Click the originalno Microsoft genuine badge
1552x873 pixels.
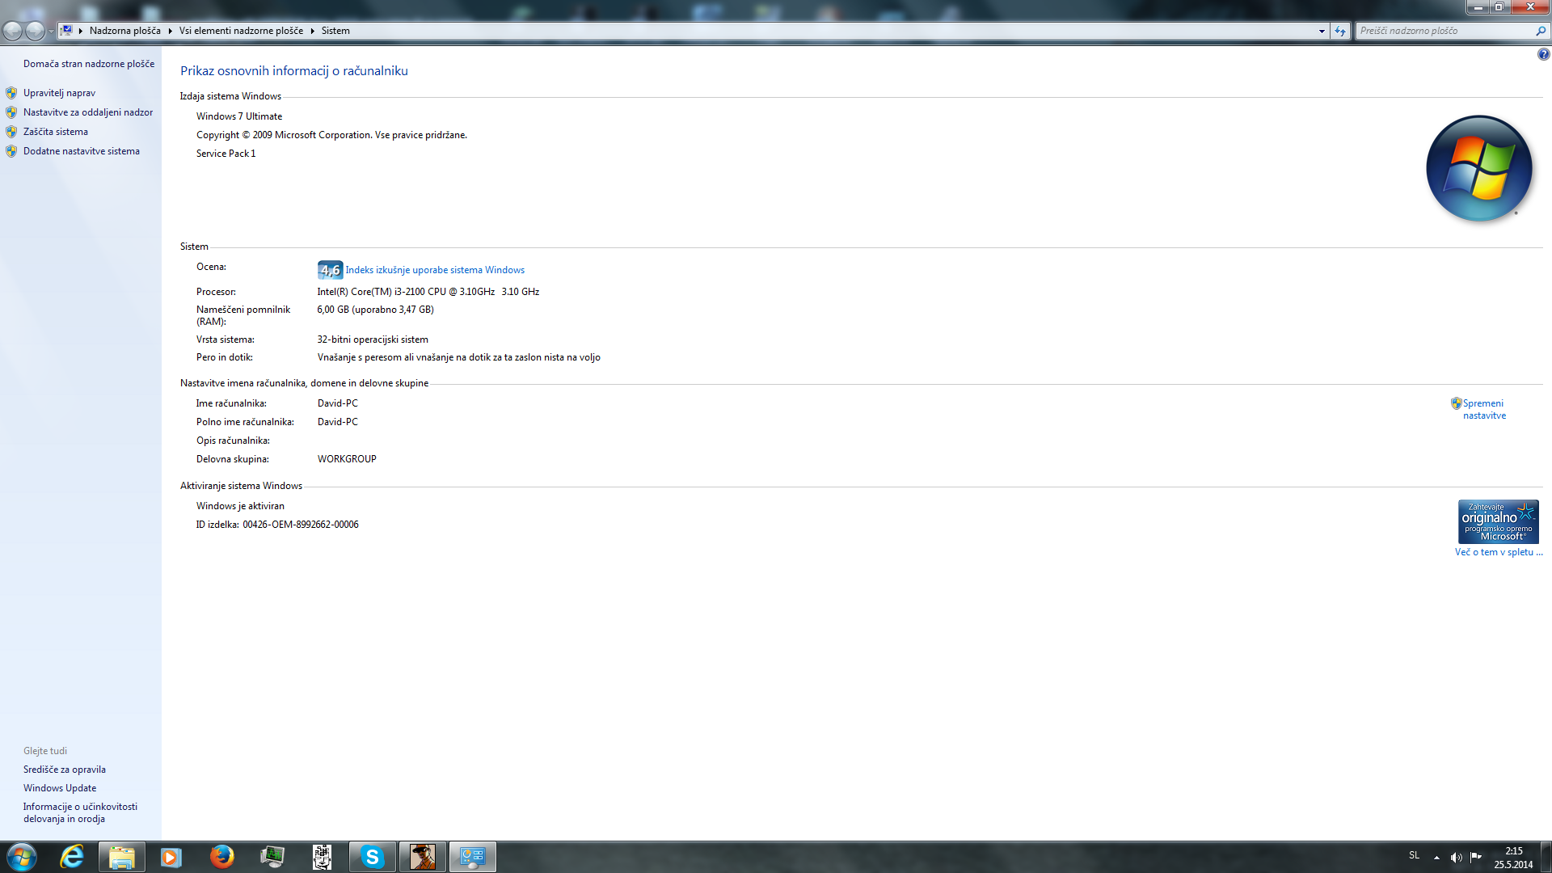1498,521
